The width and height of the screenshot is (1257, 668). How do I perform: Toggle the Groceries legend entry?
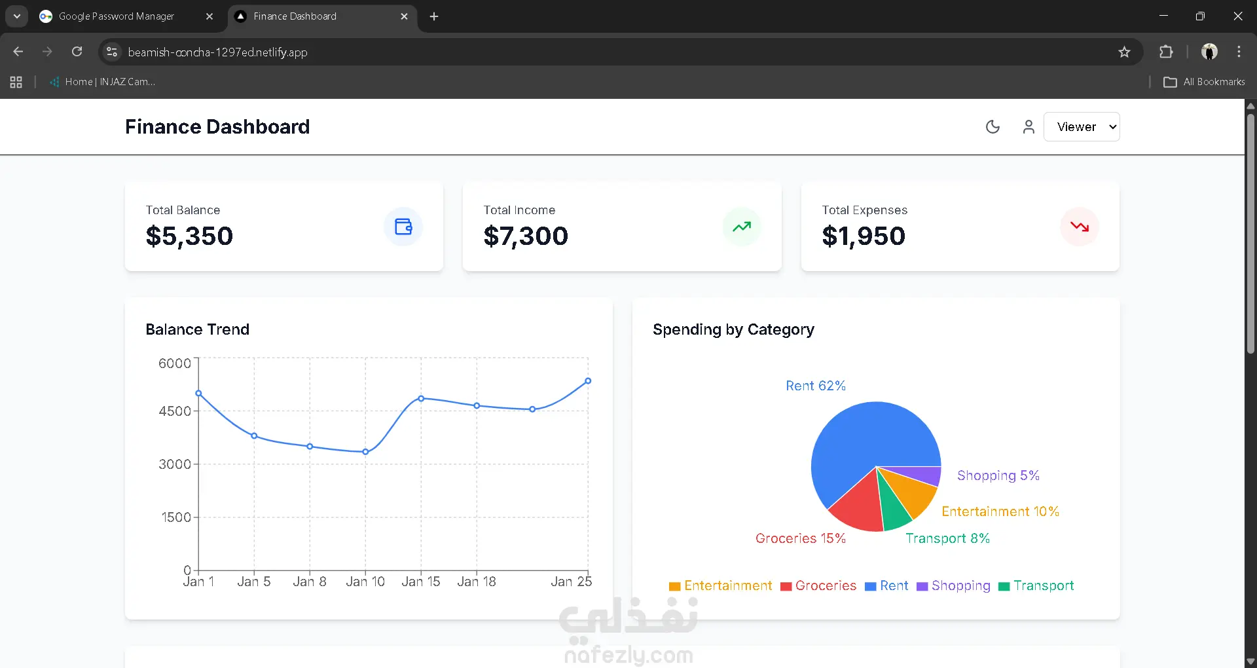(x=818, y=585)
